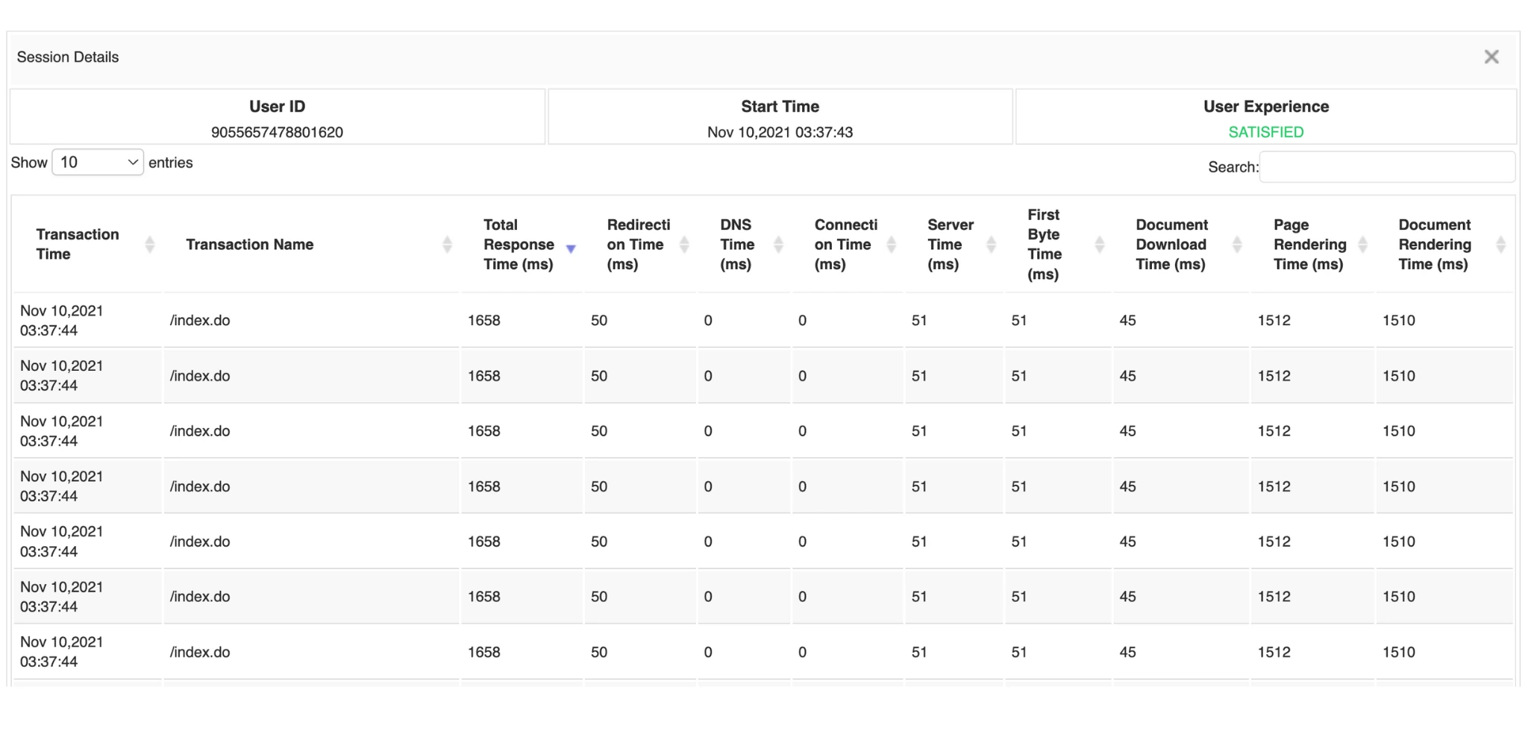Click the sort arrows on Transaction Time column
Viewport: 1528px width, 746px height.
[x=151, y=244]
